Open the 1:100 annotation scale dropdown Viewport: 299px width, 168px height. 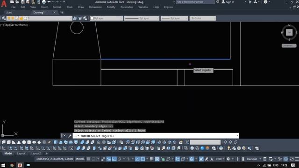(x=220, y=159)
